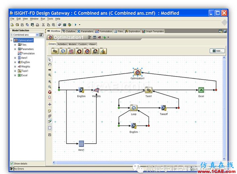The image size is (237, 174).
Task: Select the connection arrow tool
Action: (50, 70)
